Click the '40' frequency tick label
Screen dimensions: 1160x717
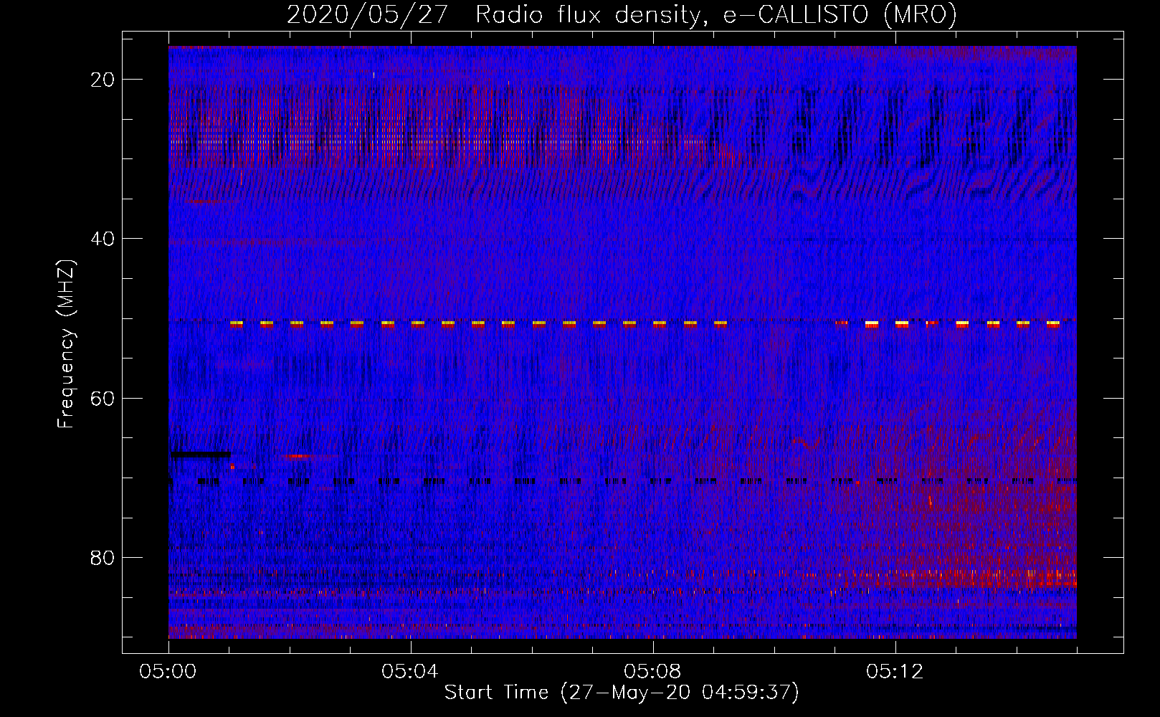pyautogui.click(x=103, y=239)
